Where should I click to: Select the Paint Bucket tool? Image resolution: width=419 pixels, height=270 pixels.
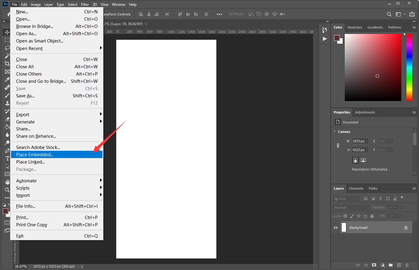(x=7, y=127)
